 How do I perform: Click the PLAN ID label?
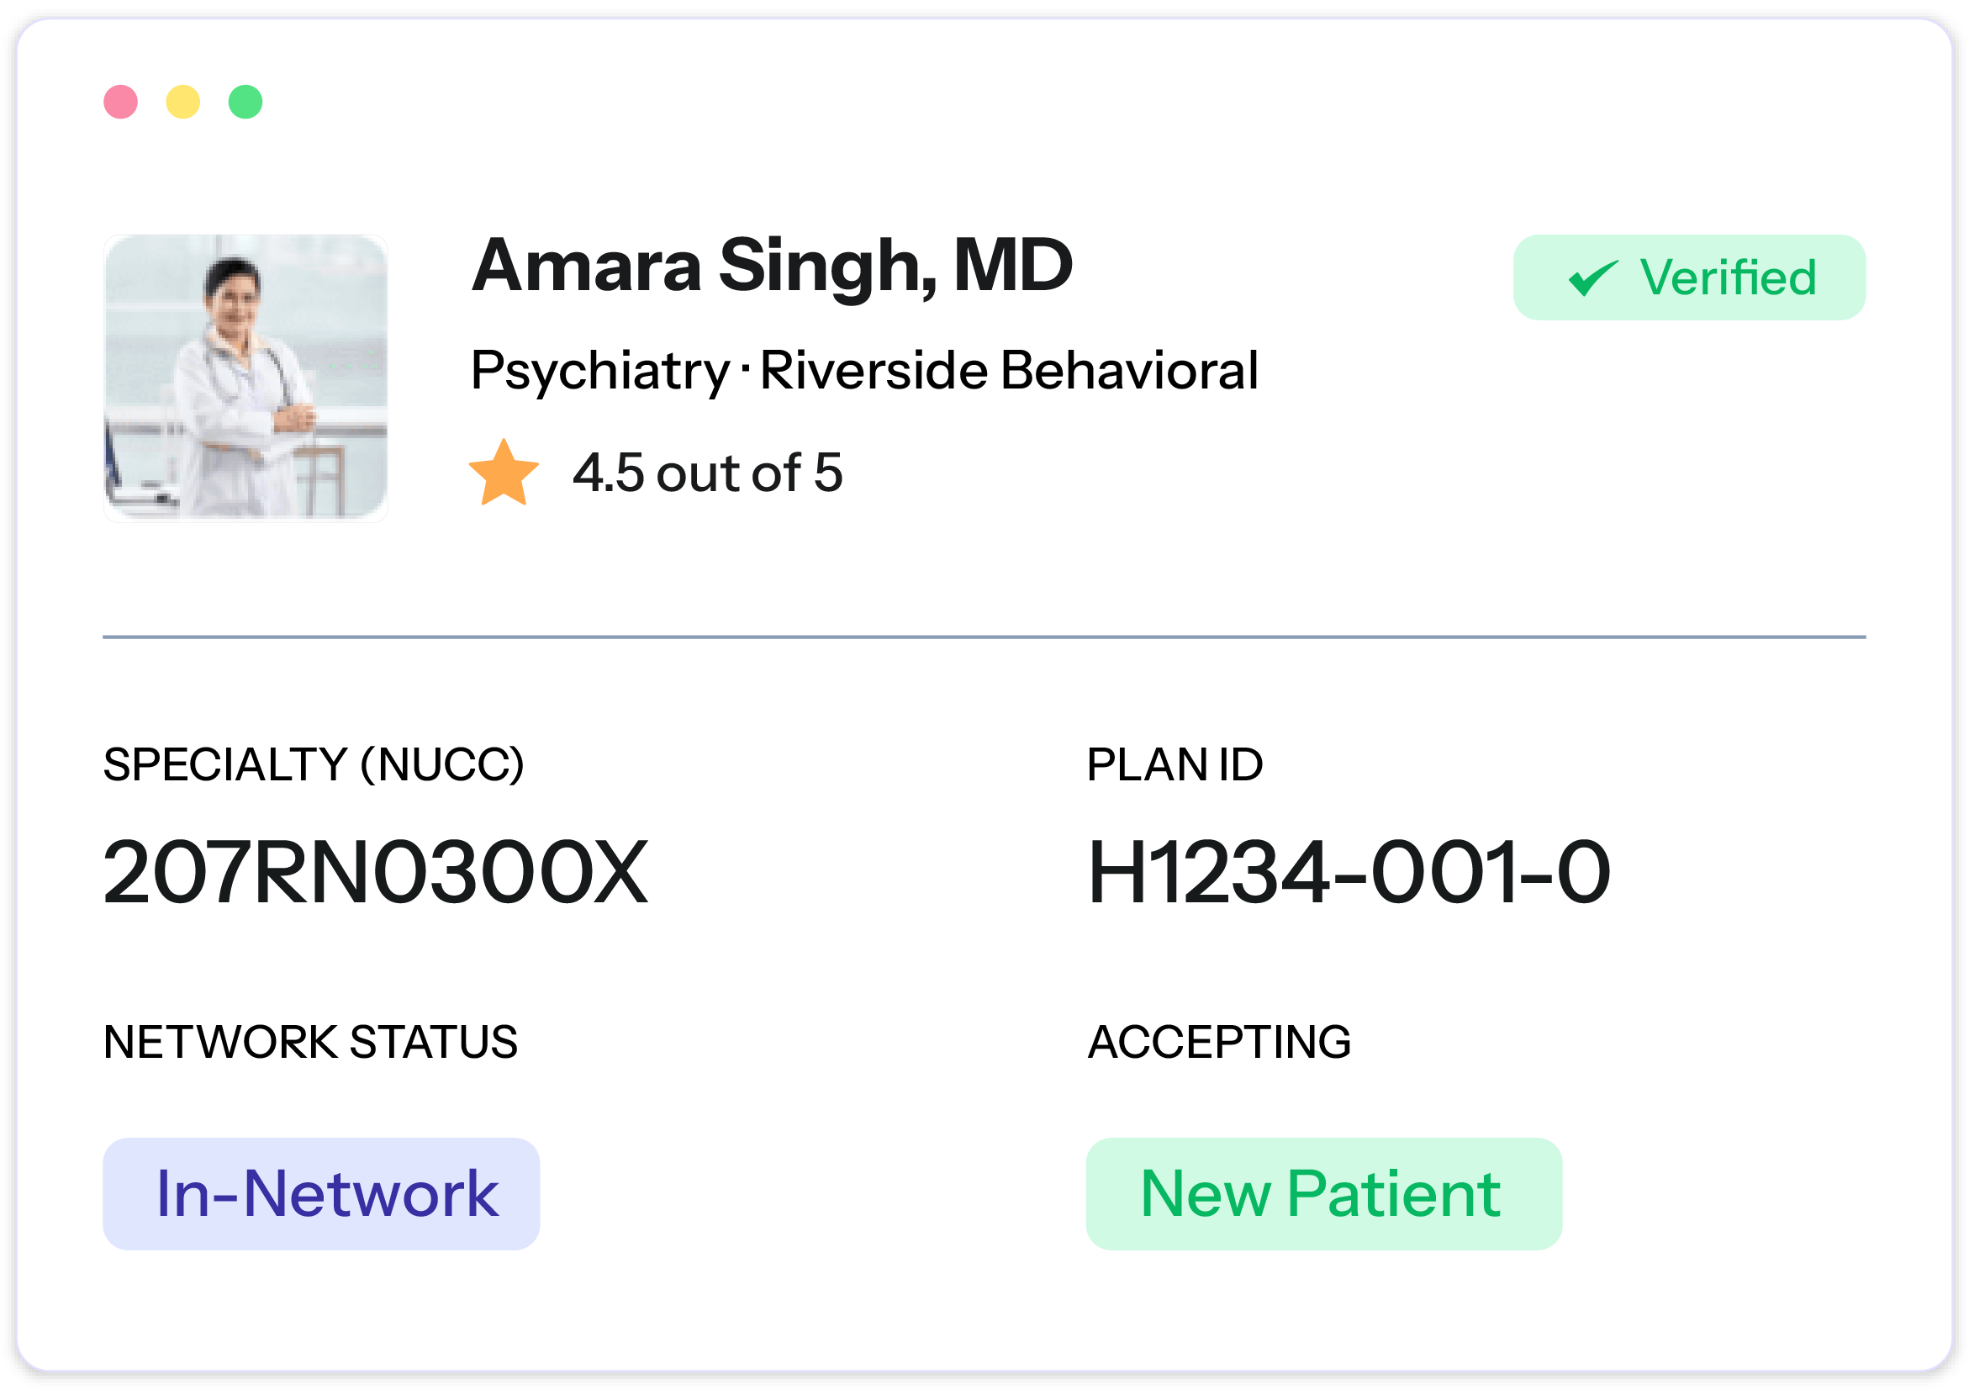pyautogui.click(x=1174, y=765)
